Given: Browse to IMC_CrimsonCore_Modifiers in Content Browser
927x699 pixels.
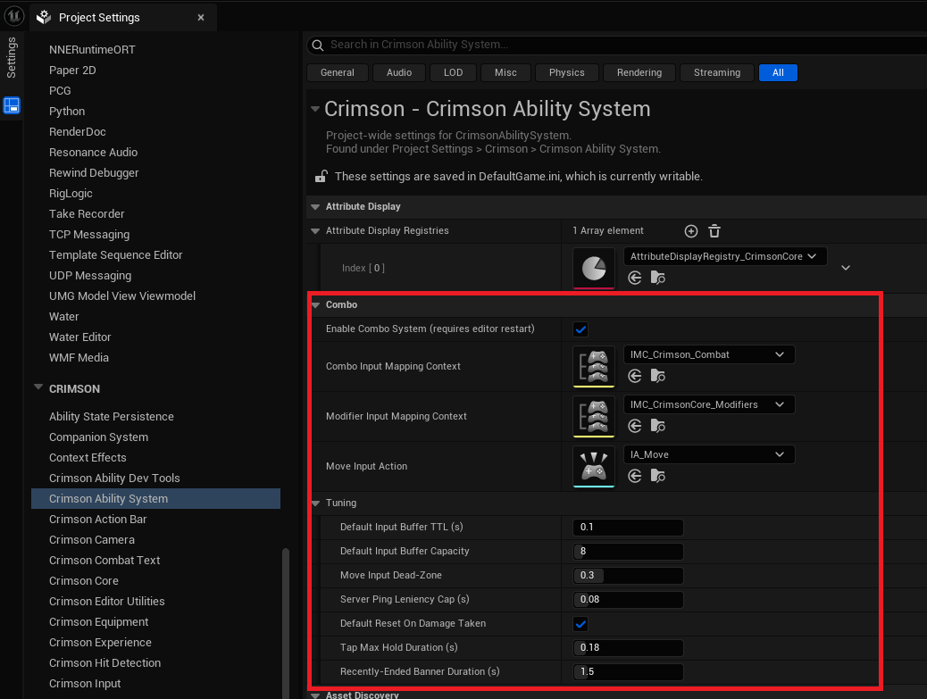Looking at the screenshot, I should tap(657, 426).
